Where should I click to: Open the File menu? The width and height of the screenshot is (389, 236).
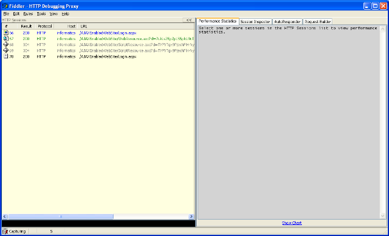point(6,14)
